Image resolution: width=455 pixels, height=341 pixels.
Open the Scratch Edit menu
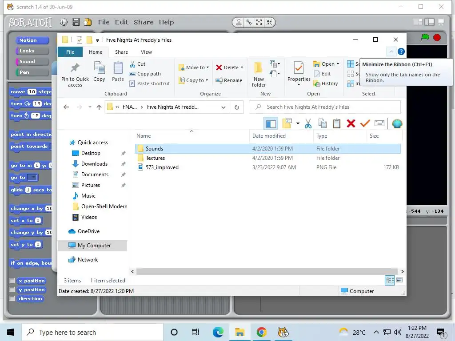pos(122,22)
